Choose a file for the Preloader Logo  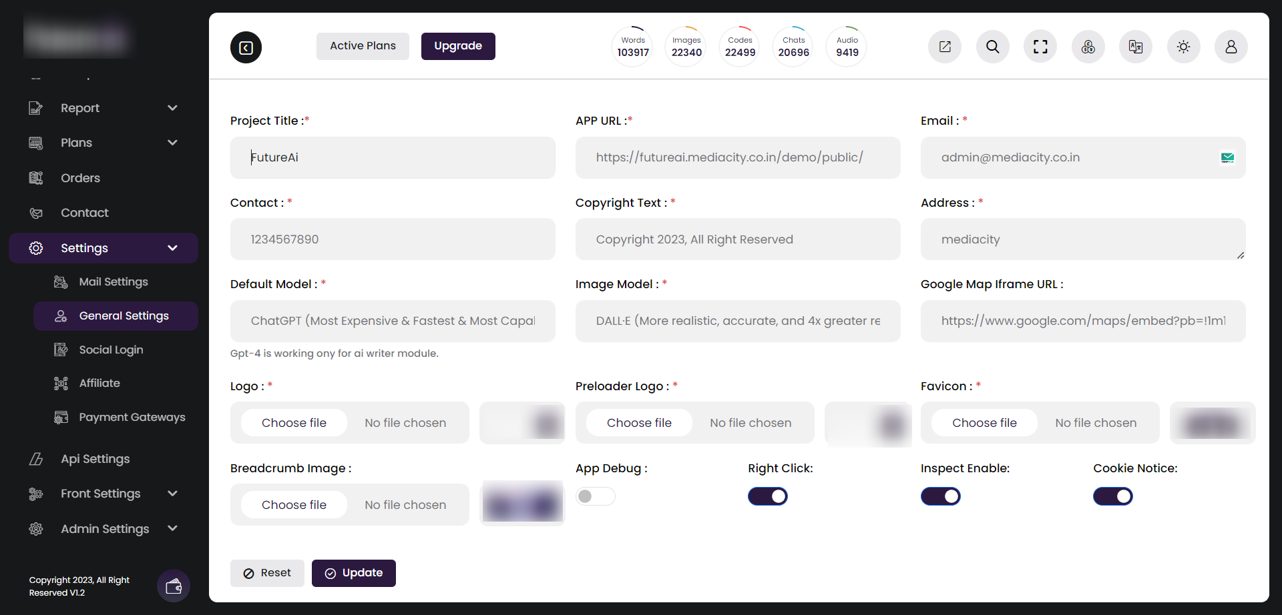[638, 422]
